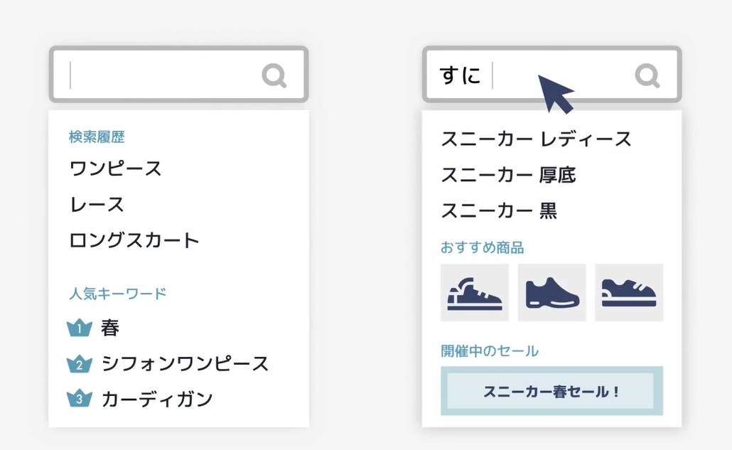The height and width of the screenshot is (450, 732).
Task: Choose search history item ワンピース
Action: point(116,169)
